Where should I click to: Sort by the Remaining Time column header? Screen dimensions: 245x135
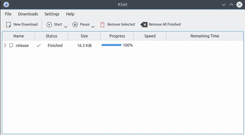205,36
